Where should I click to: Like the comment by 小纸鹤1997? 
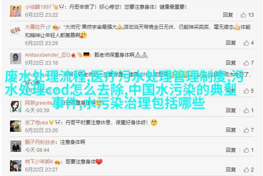(x=243, y=15)
